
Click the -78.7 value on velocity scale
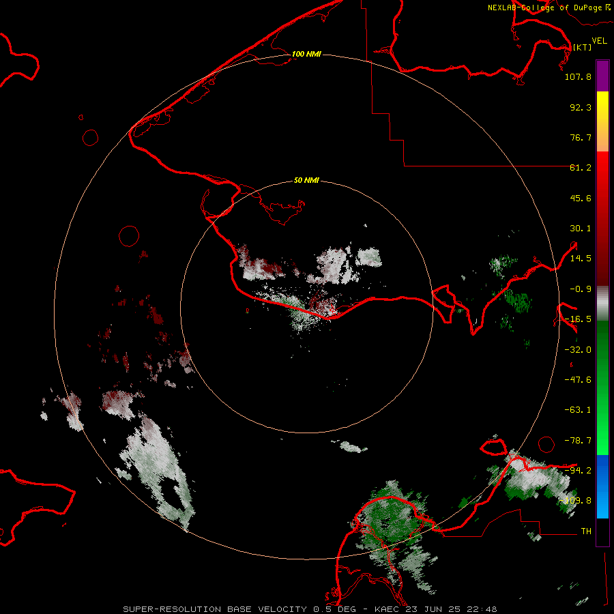pyautogui.click(x=578, y=441)
